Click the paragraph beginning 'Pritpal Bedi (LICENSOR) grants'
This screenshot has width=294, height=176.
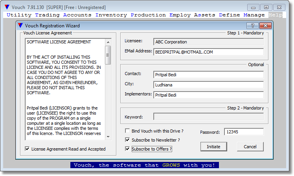64,121
